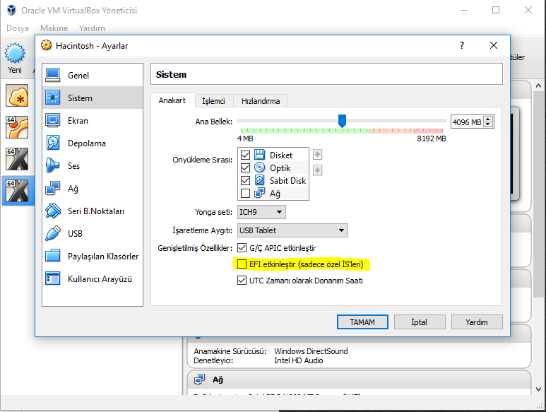Uncheck Optik in boot order
The height and width of the screenshot is (412, 546).
point(246,168)
